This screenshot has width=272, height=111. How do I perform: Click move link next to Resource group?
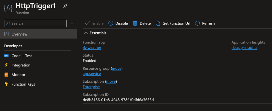coord(117,69)
